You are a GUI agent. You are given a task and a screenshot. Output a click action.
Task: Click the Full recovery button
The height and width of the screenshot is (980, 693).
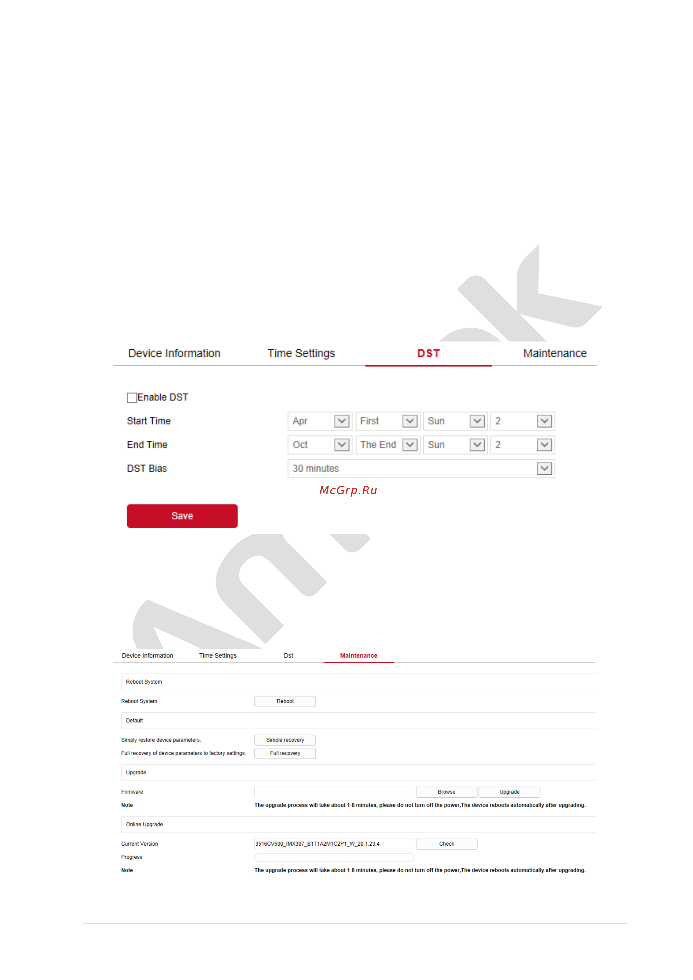coord(285,753)
